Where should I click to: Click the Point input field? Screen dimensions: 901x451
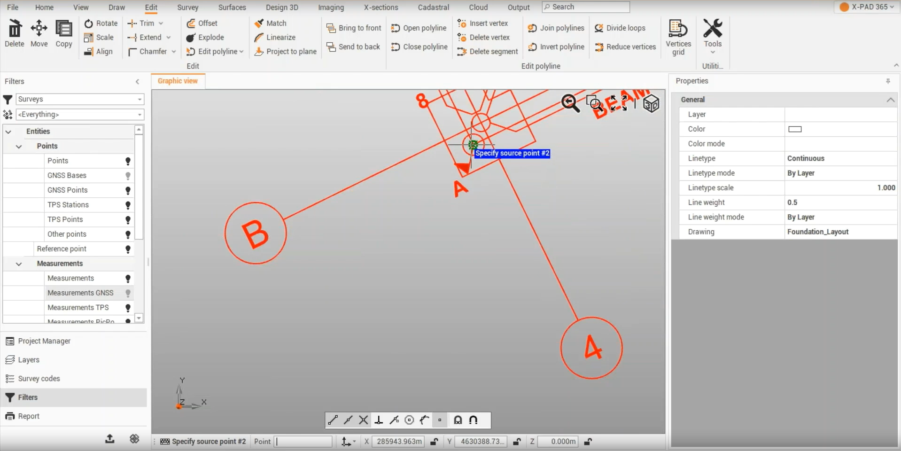[x=303, y=442]
